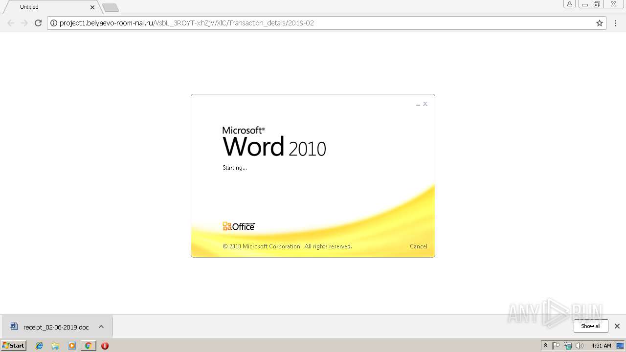Image resolution: width=626 pixels, height=352 pixels.
Task: Close the Word splash screen
Action: pyautogui.click(x=425, y=104)
